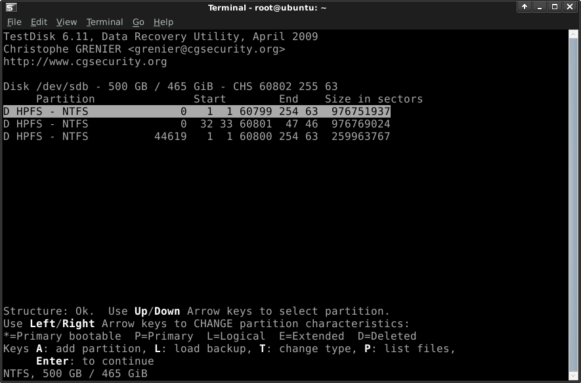This screenshot has height=383, width=581.
Task: Click the 'Partition' column header
Action: (66, 99)
